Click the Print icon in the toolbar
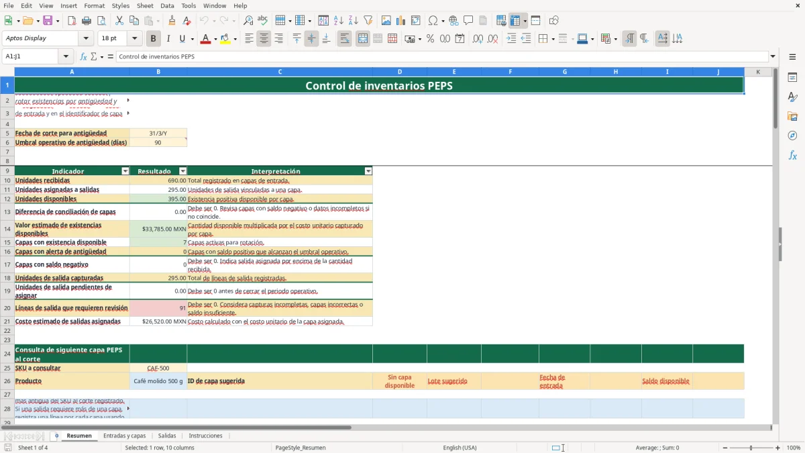This screenshot has height=453, width=805. click(x=87, y=21)
